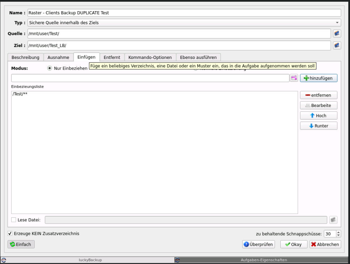This screenshot has width=350, height=264.
Task: Click the Quelle path field
Action: coord(179,34)
